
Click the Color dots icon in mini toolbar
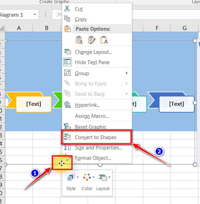[87, 177]
